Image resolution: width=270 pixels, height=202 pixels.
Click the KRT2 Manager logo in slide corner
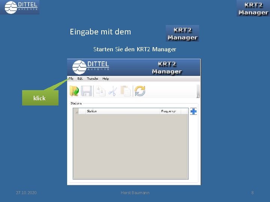(253, 8)
